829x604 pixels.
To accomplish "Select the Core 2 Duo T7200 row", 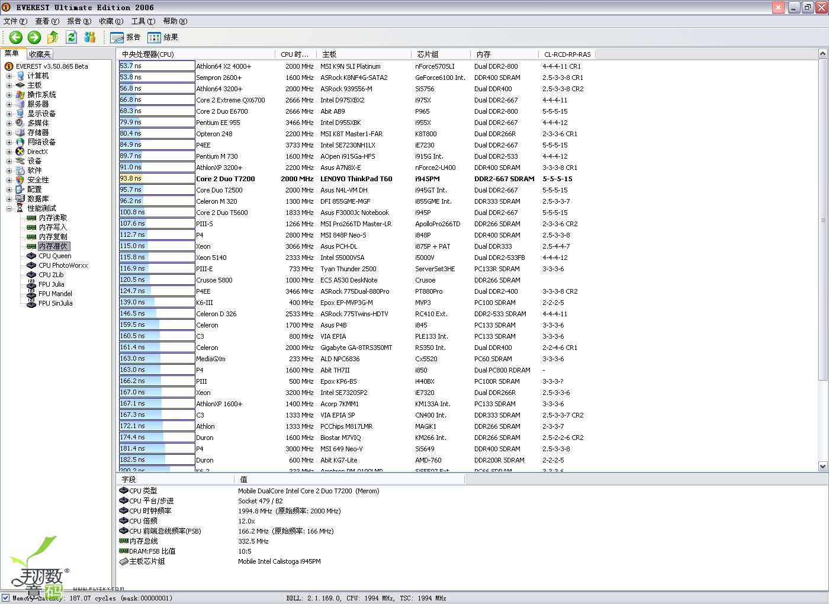I will pyautogui.click(x=346, y=179).
